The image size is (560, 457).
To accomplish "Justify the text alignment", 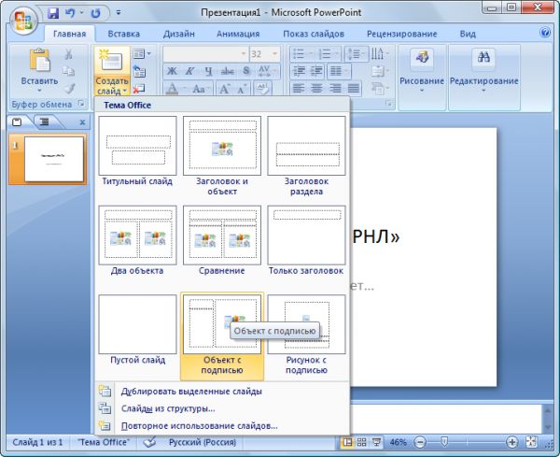I will [353, 88].
